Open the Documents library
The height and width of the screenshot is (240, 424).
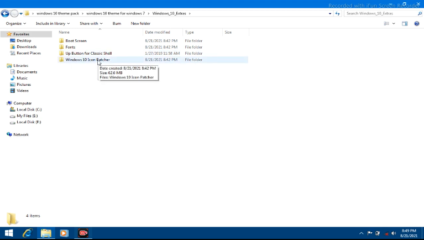point(27,72)
